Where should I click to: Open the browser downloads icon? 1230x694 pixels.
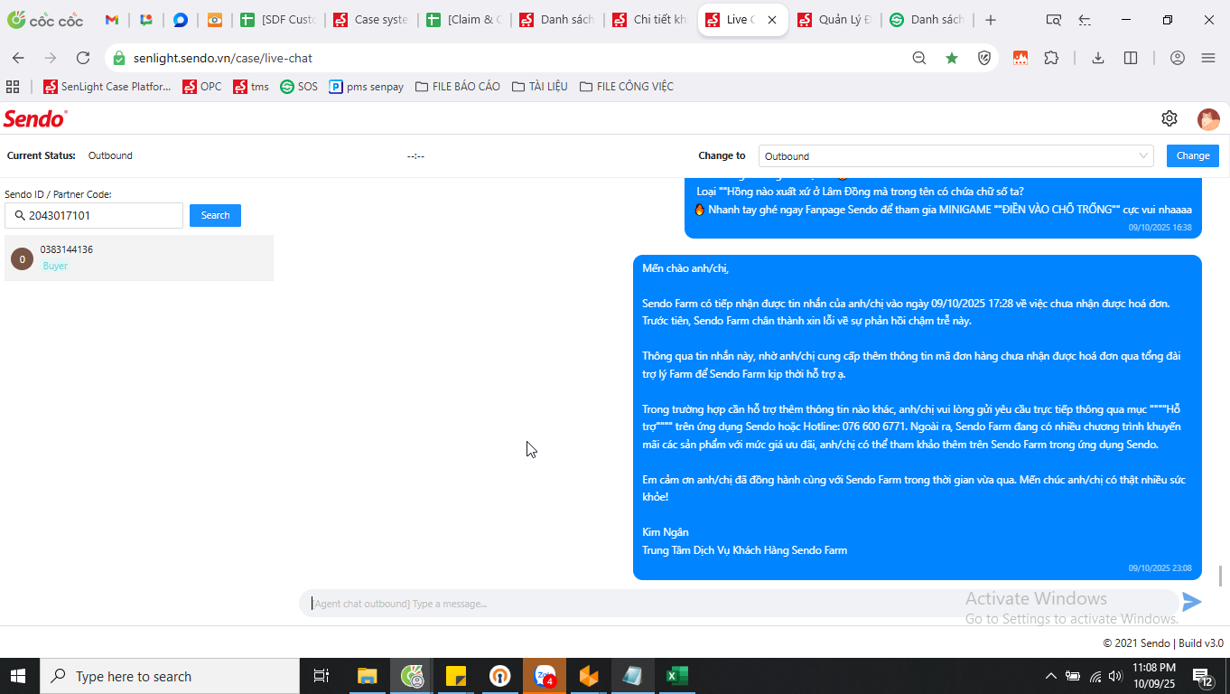[x=1098, y=58]
